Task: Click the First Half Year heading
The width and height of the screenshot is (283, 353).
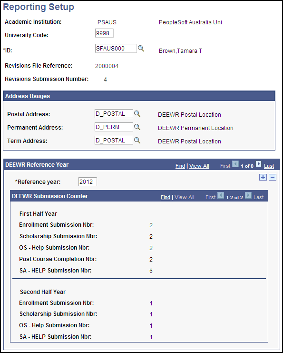Action: coord(38,213)
